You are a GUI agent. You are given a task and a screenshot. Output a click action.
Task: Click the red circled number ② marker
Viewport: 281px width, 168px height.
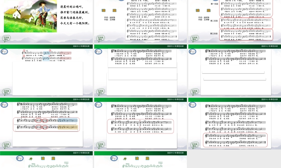pos(50,51)
